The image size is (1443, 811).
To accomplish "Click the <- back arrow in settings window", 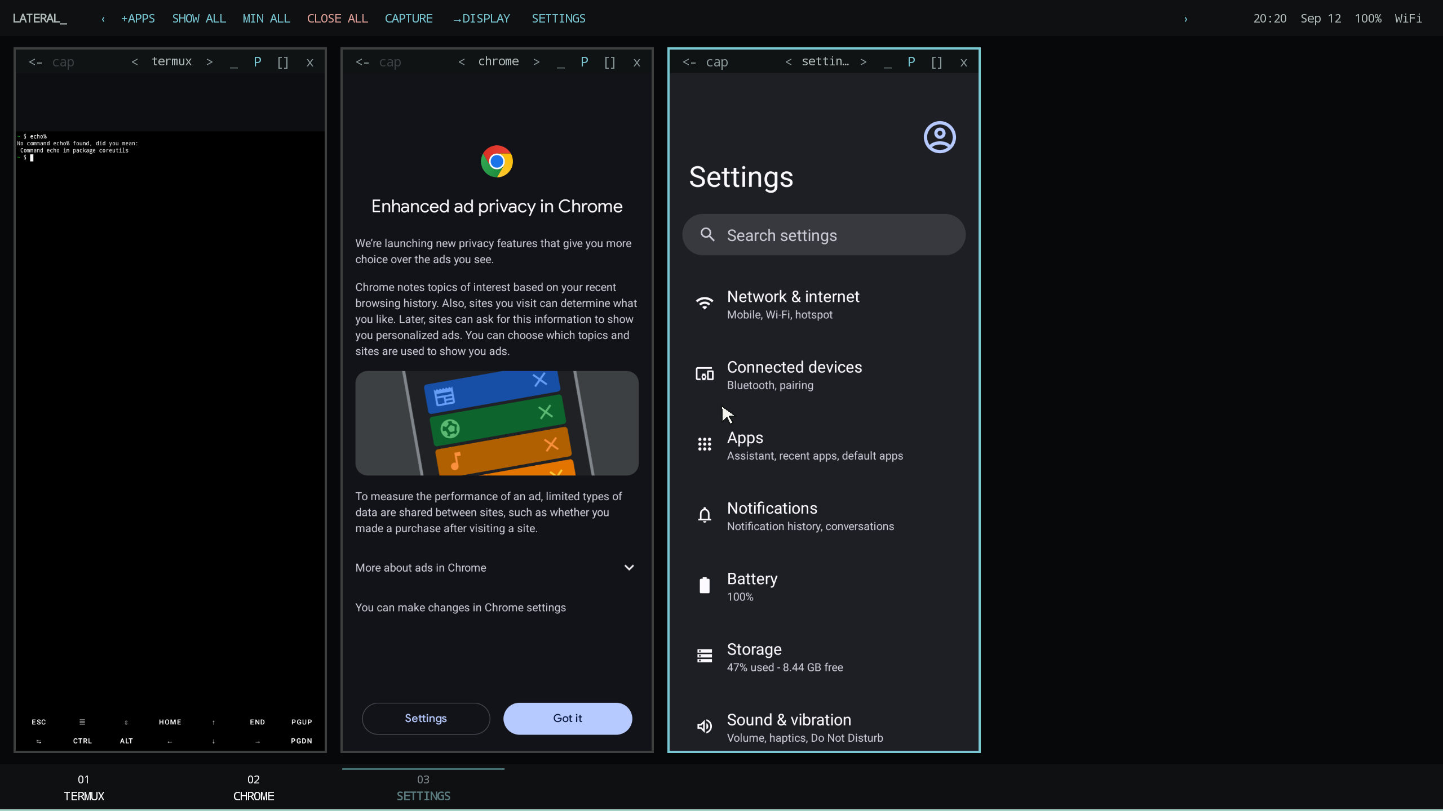I will [689, 62].
